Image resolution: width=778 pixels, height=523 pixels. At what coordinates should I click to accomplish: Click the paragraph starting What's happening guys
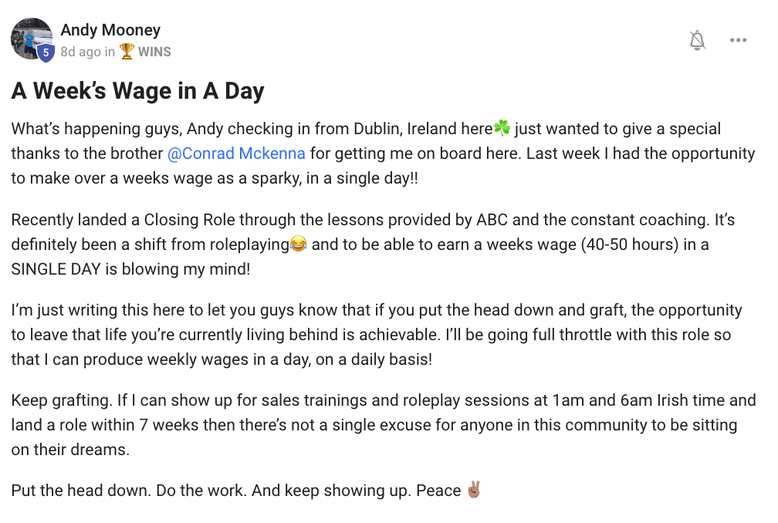click(383, 154)
